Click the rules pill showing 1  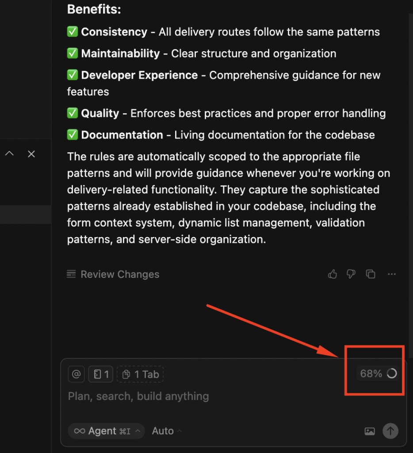[101, 374]
